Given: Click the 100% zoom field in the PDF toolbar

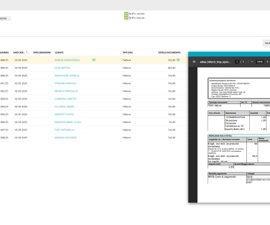Looking at the screenshot, I should [260, 62].
